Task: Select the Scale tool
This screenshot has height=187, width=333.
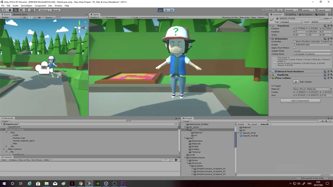Action: coord(21,10)
